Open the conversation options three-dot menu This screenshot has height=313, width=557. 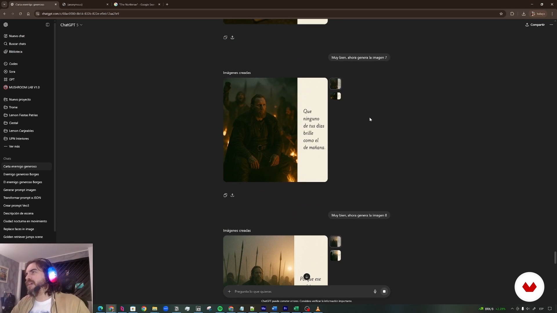click(551, 25)
